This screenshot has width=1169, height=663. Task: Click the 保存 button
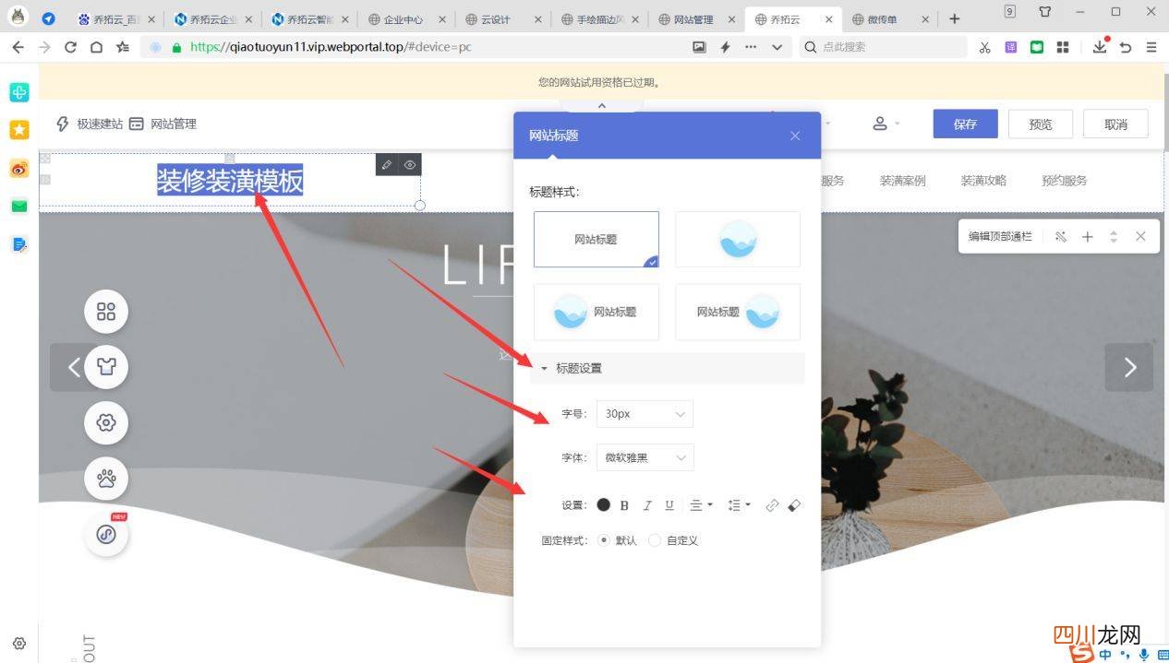pos(966,124)
